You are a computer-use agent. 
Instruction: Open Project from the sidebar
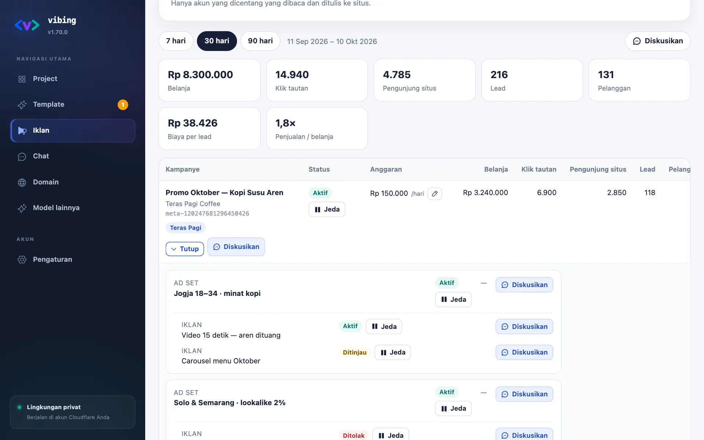pyautogui.click(x=73, y=79)
